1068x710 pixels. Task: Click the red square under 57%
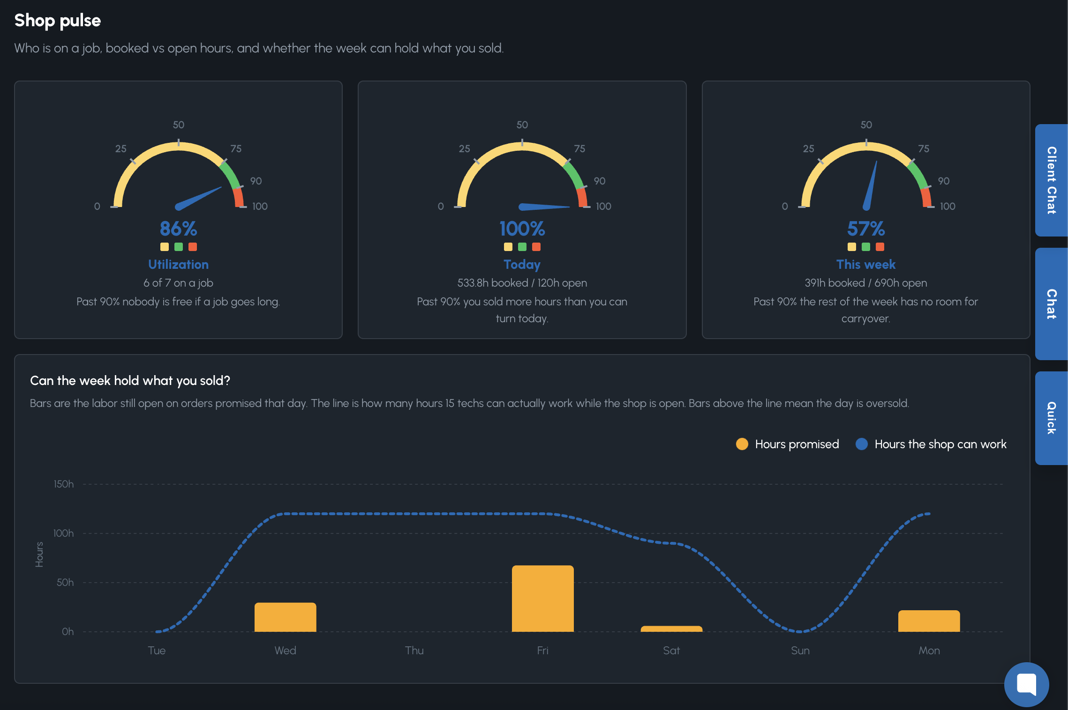(880, 247)
